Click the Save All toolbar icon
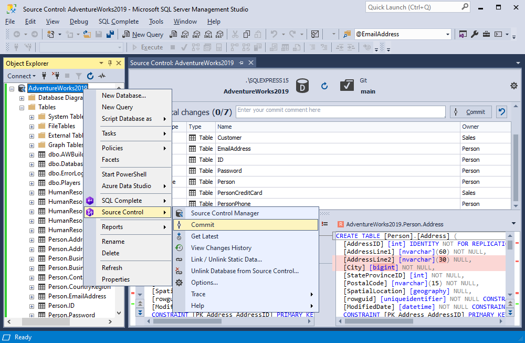The height and width of the screenshot is (343, 525). coord(110,34)
